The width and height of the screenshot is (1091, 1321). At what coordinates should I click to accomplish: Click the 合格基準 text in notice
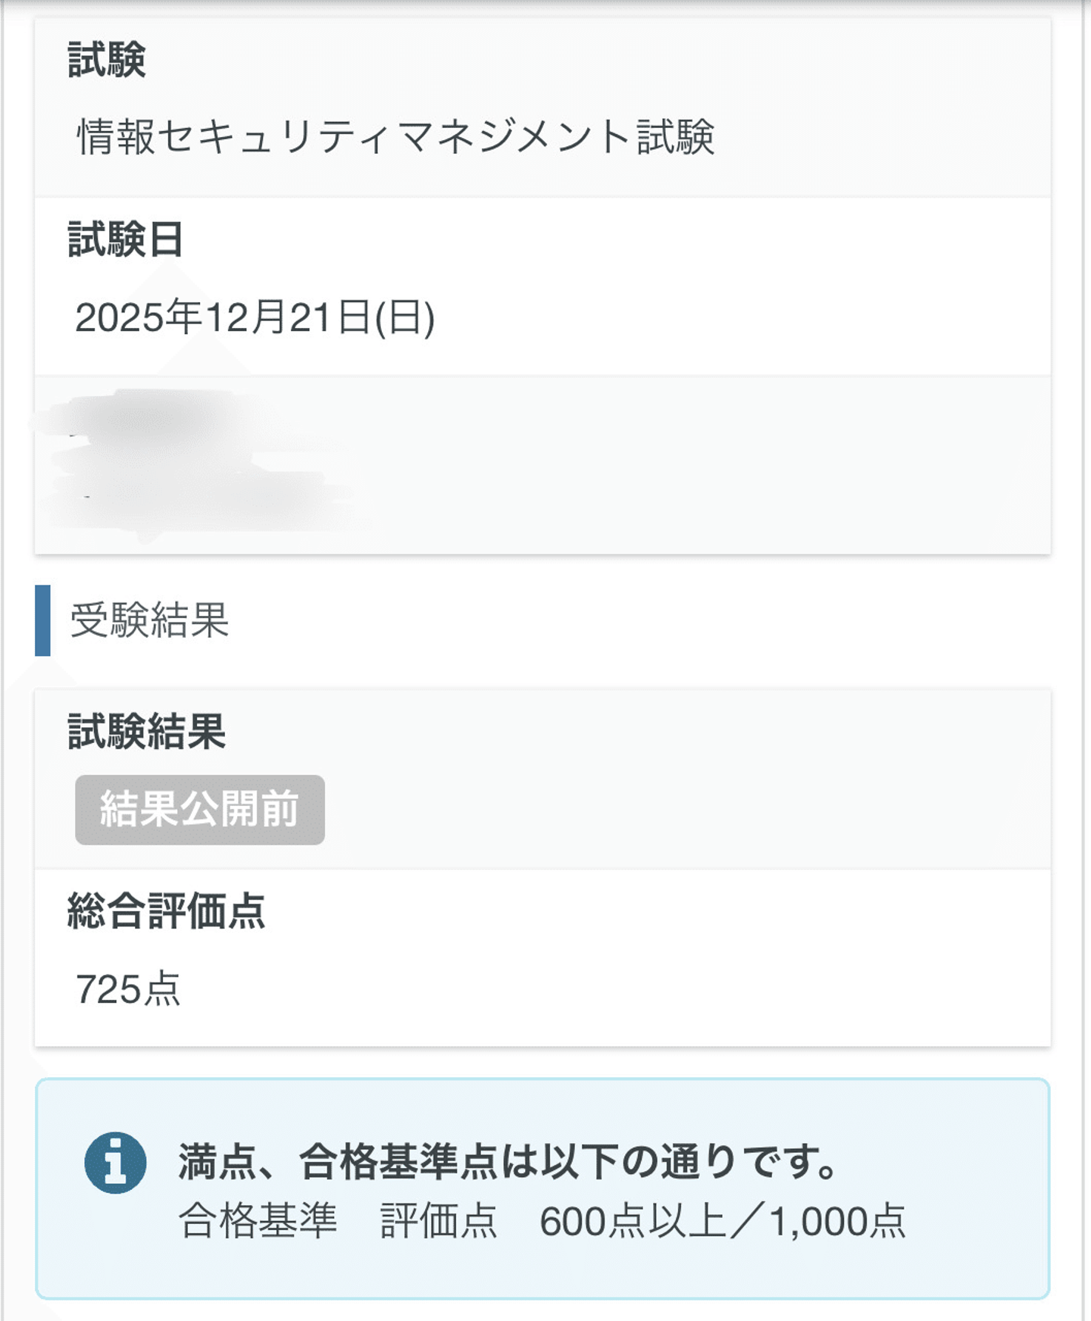coord(258,1221)
